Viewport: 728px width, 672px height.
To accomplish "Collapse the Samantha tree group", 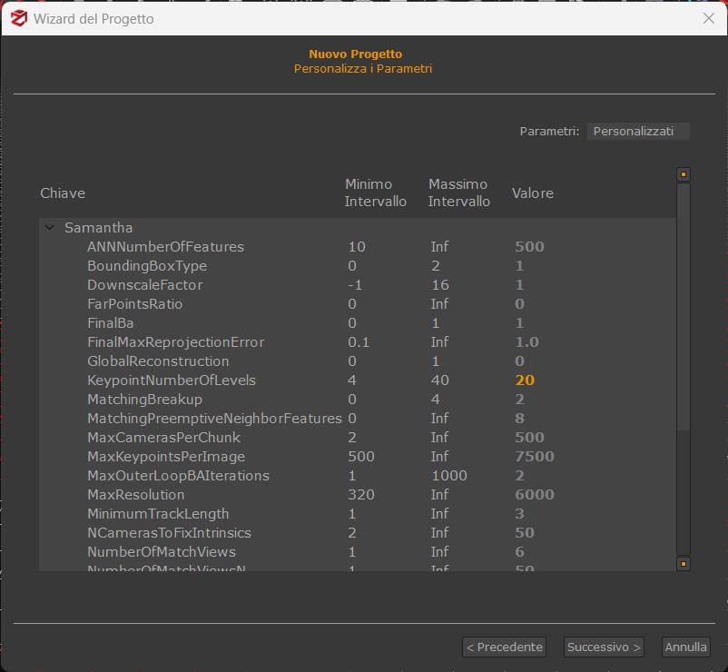I will click(50, 228).
